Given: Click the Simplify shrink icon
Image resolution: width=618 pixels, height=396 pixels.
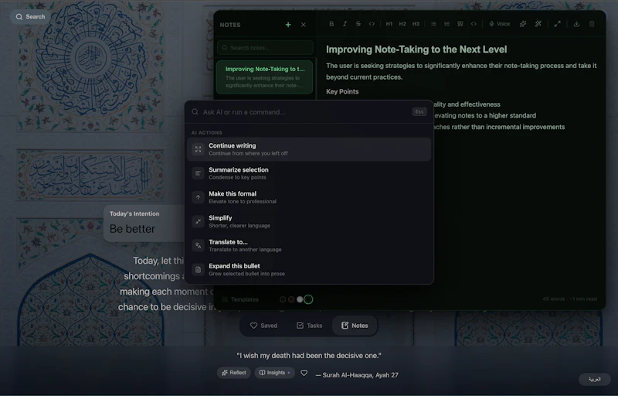Looking at the screenshot, I should (x=199, y=221).
